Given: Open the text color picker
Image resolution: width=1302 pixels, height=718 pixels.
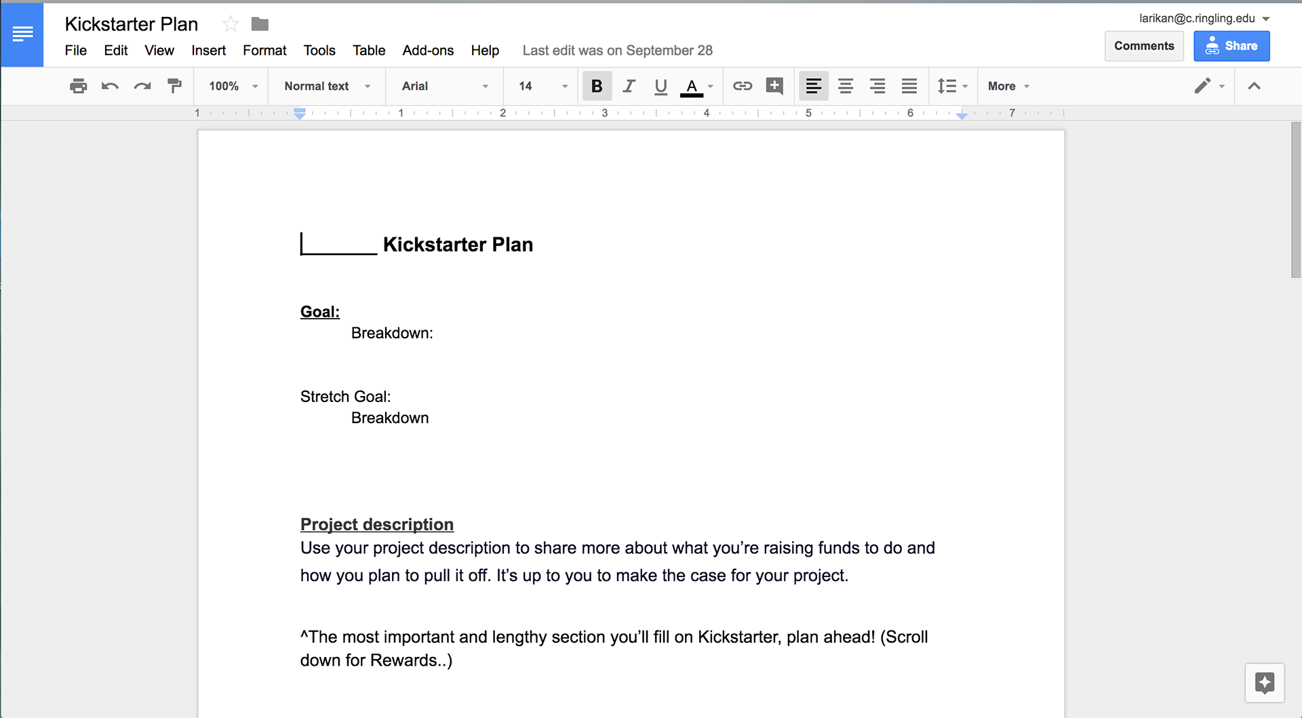Looking at the screenshot, I should tap(696, 86).
